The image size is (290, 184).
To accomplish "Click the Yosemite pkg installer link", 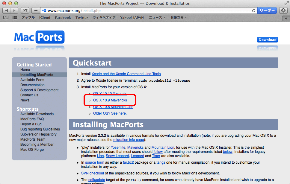I will (118, 147).
